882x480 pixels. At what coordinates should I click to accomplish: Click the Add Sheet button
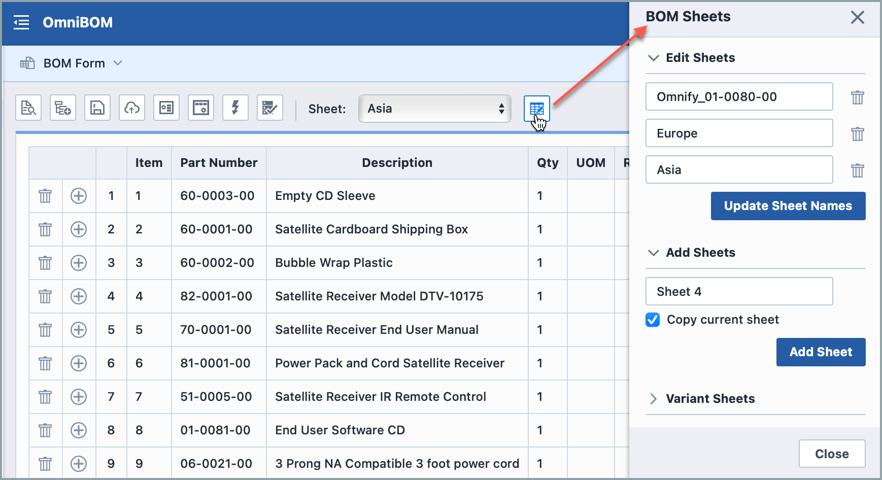pos(821,352)
